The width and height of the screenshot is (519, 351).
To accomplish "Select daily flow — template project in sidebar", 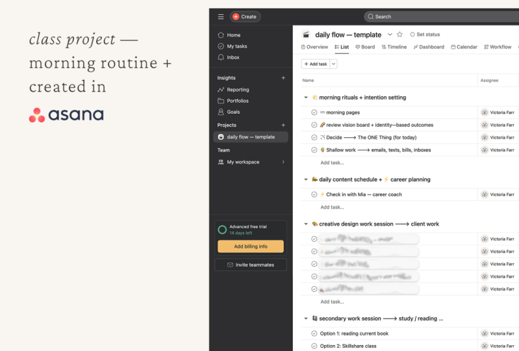I will pos(251,137).
